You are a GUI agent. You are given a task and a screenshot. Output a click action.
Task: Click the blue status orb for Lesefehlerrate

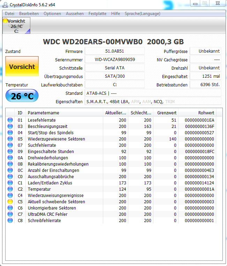tap(10, 120)
